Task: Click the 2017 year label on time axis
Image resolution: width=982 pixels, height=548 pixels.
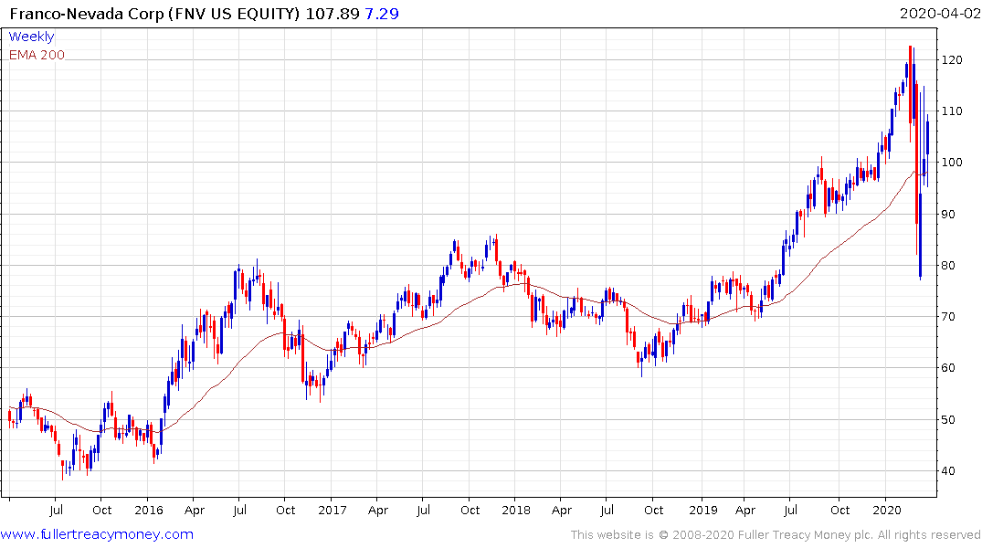Action: pos(332,511)
